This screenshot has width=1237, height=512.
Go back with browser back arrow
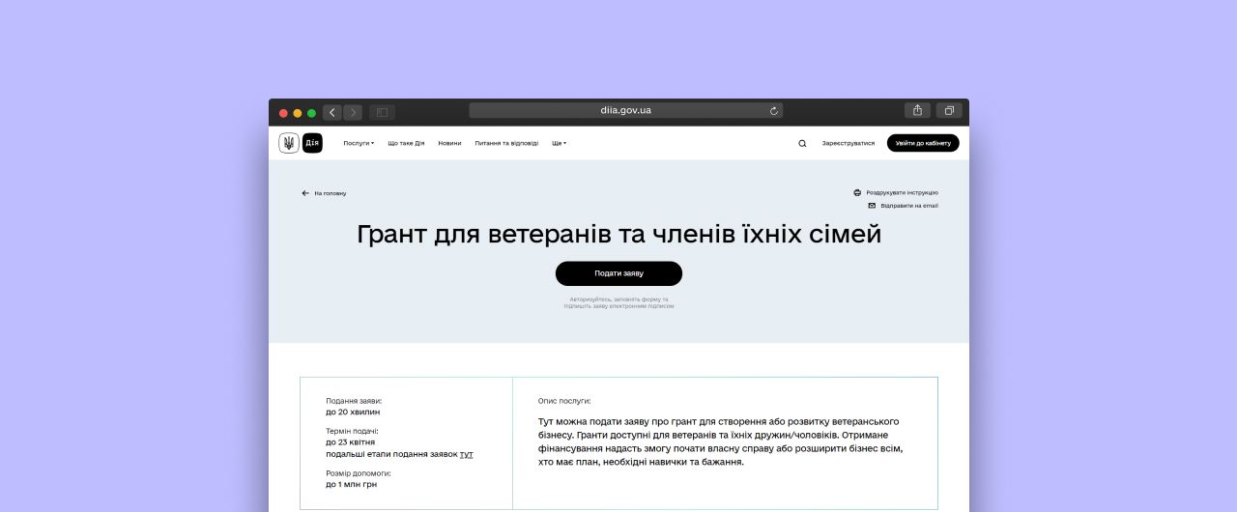click(332, 112)
